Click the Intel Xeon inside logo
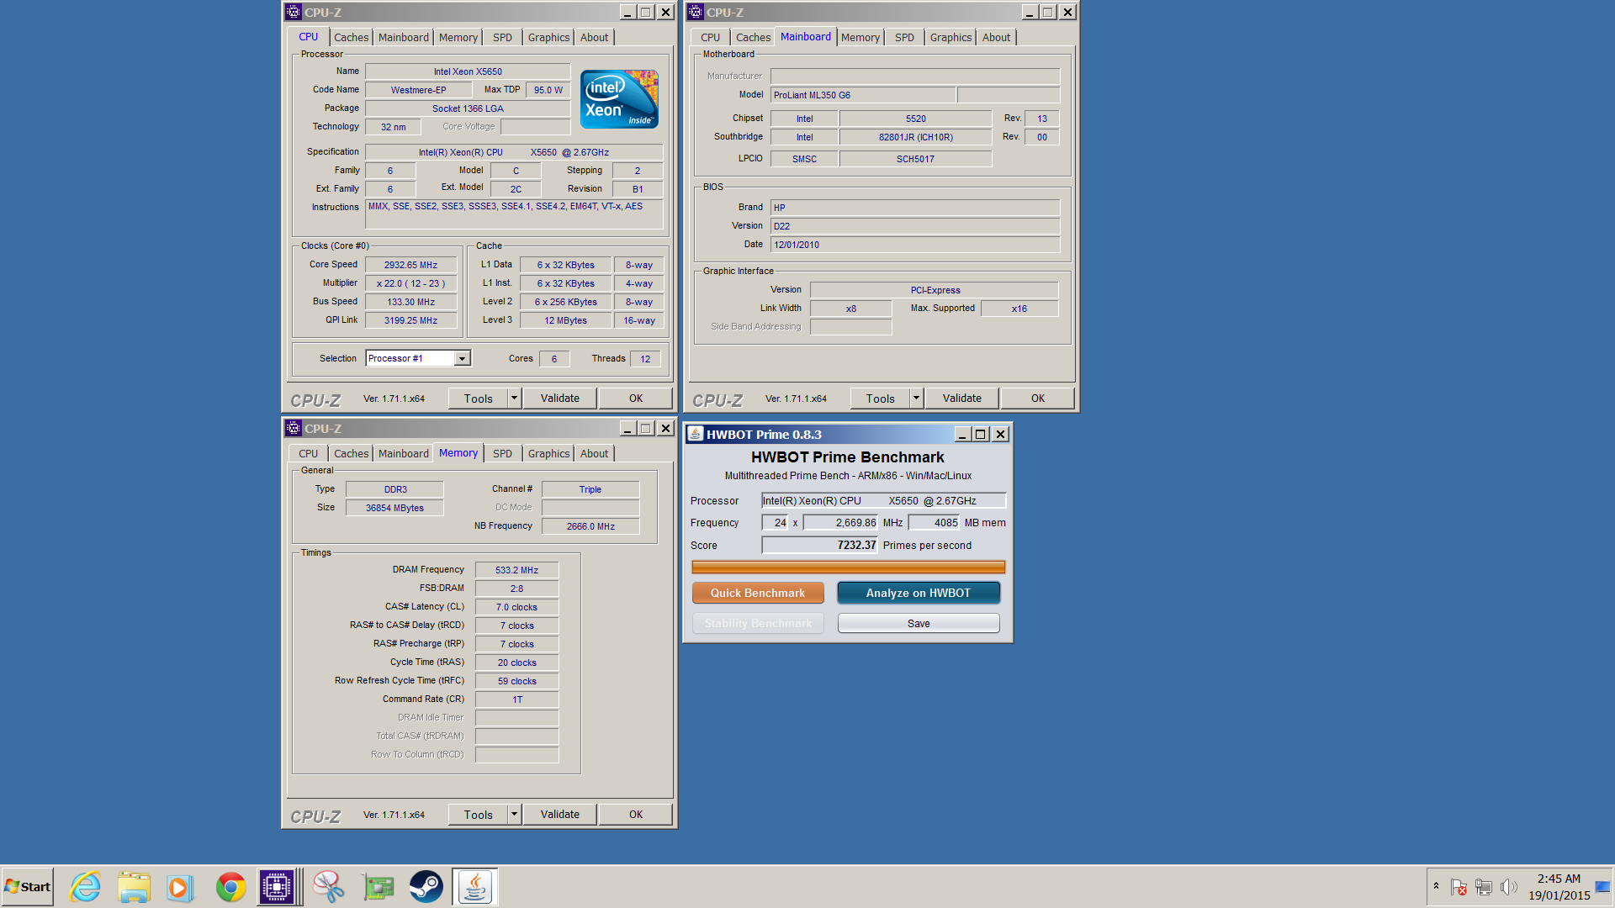Image resolution: width=1615 pixels, height=908 pixels. point(619,99)
